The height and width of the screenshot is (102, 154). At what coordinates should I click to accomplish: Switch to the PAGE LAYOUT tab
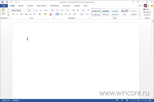click(42, 6)
